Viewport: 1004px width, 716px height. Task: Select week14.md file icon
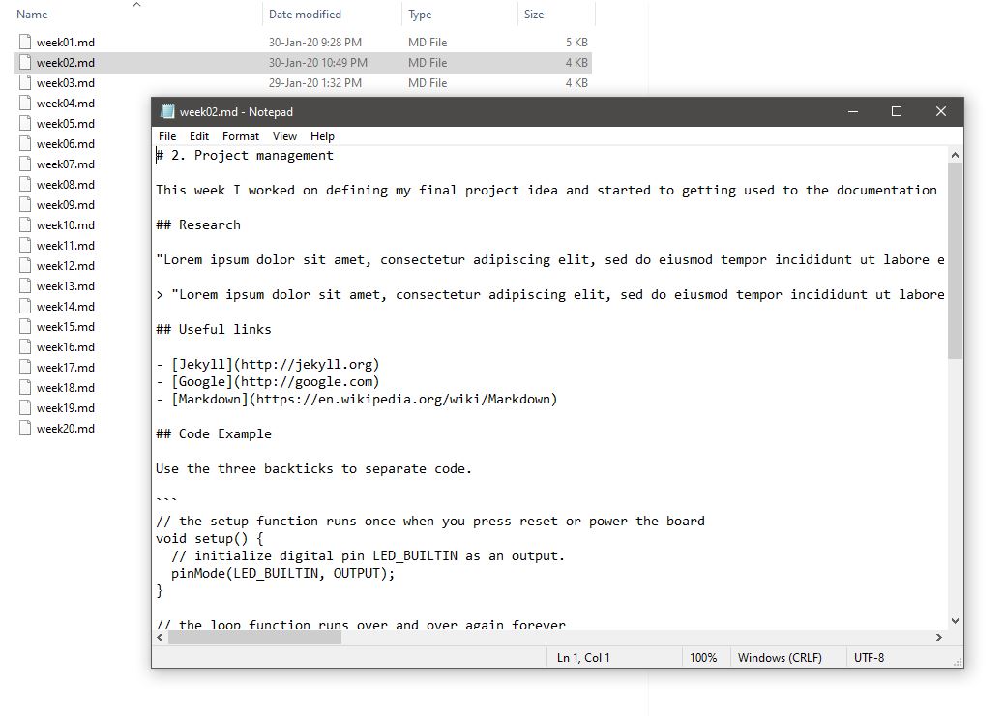(x=25, y=307)
